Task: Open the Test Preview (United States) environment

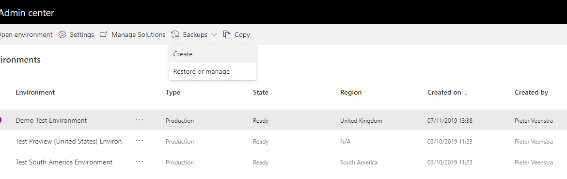Action: coord(69,141)
